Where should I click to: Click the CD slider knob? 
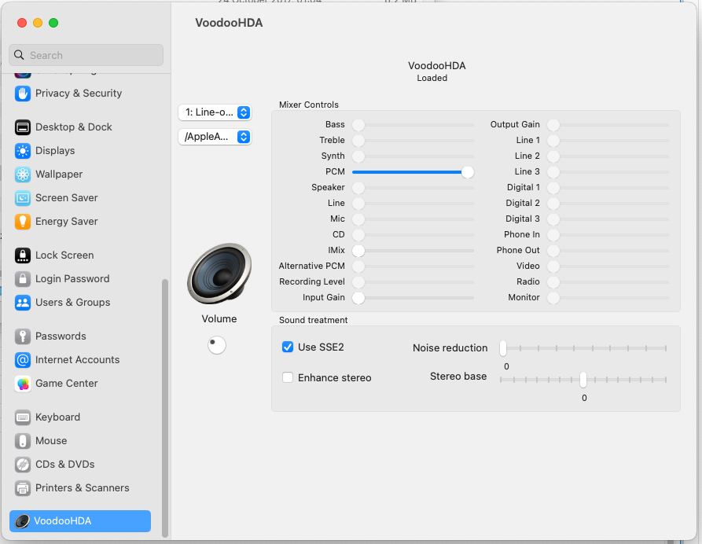pyautogui.click(x=358, y=234)
